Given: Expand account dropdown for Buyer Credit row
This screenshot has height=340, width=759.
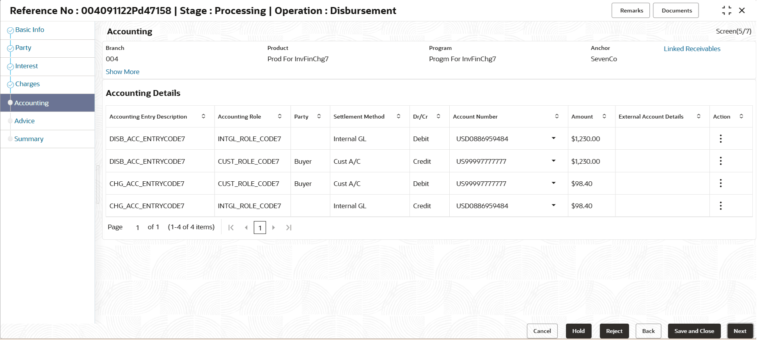Looking at the screenshot, I should click(x=553, y=161).
